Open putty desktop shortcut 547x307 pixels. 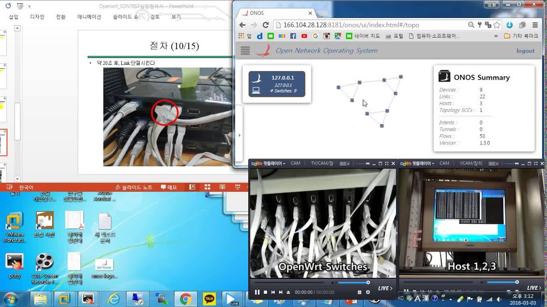(15, 266)
